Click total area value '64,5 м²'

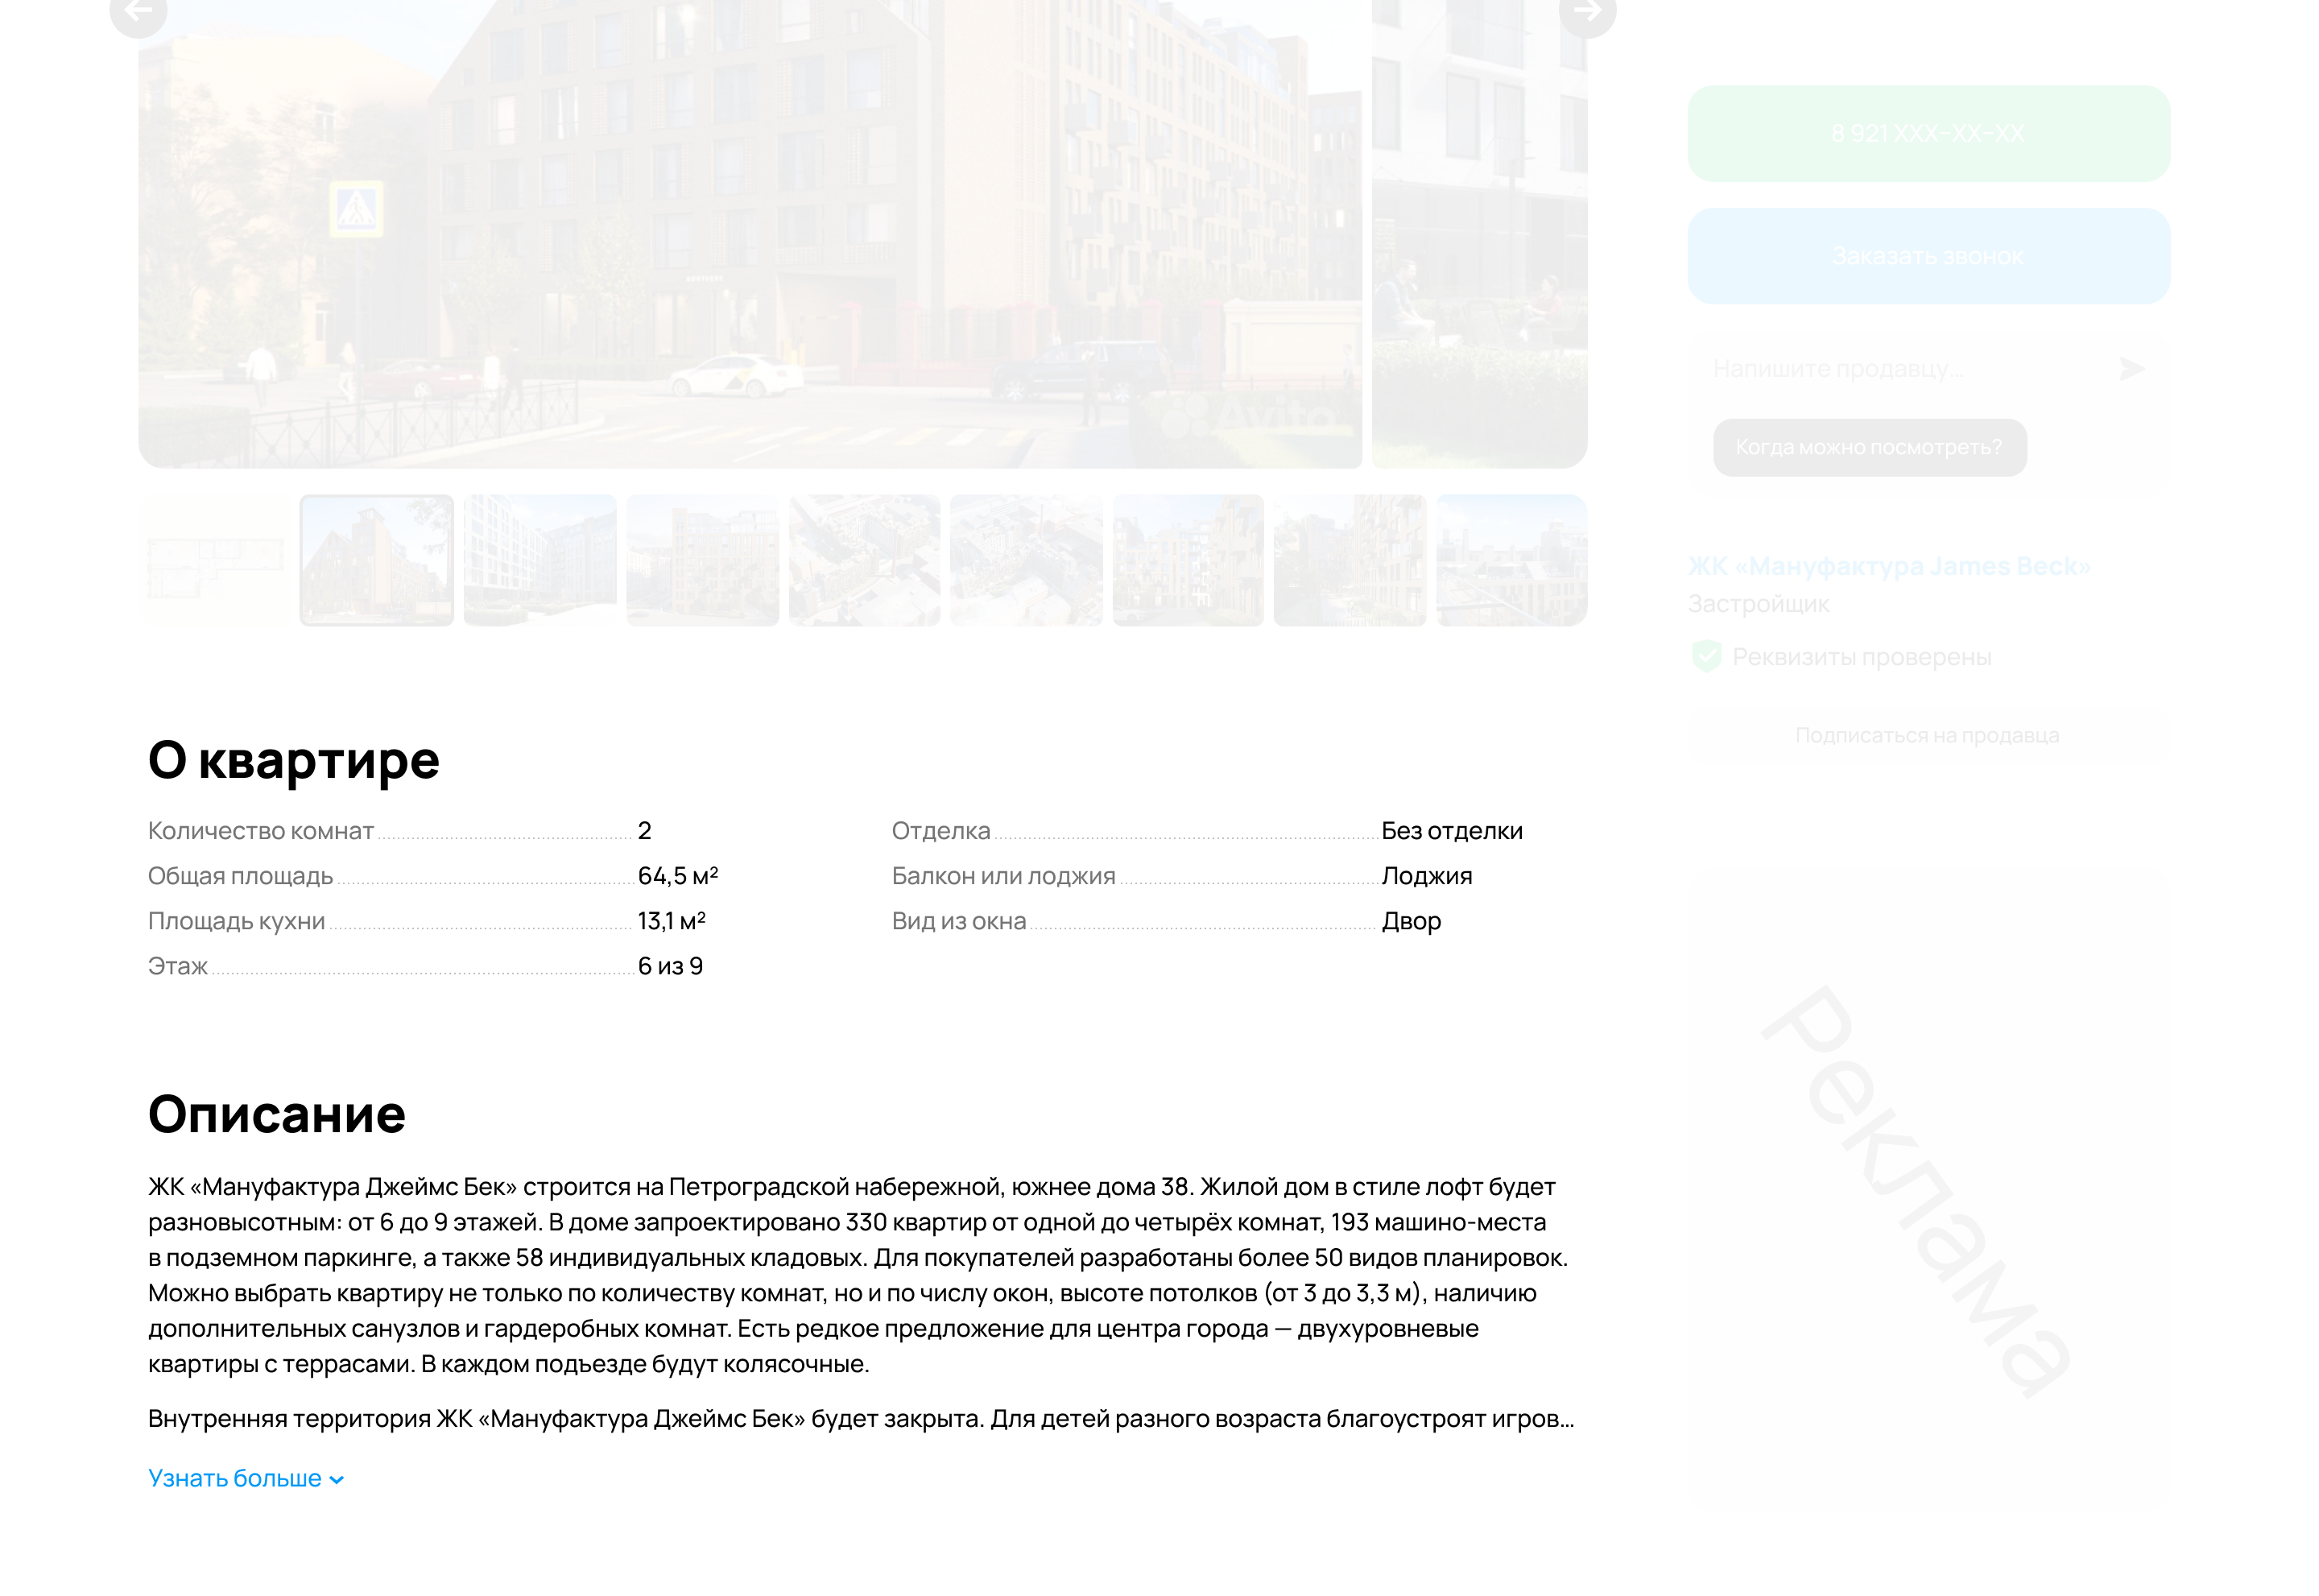pos(678,876)
